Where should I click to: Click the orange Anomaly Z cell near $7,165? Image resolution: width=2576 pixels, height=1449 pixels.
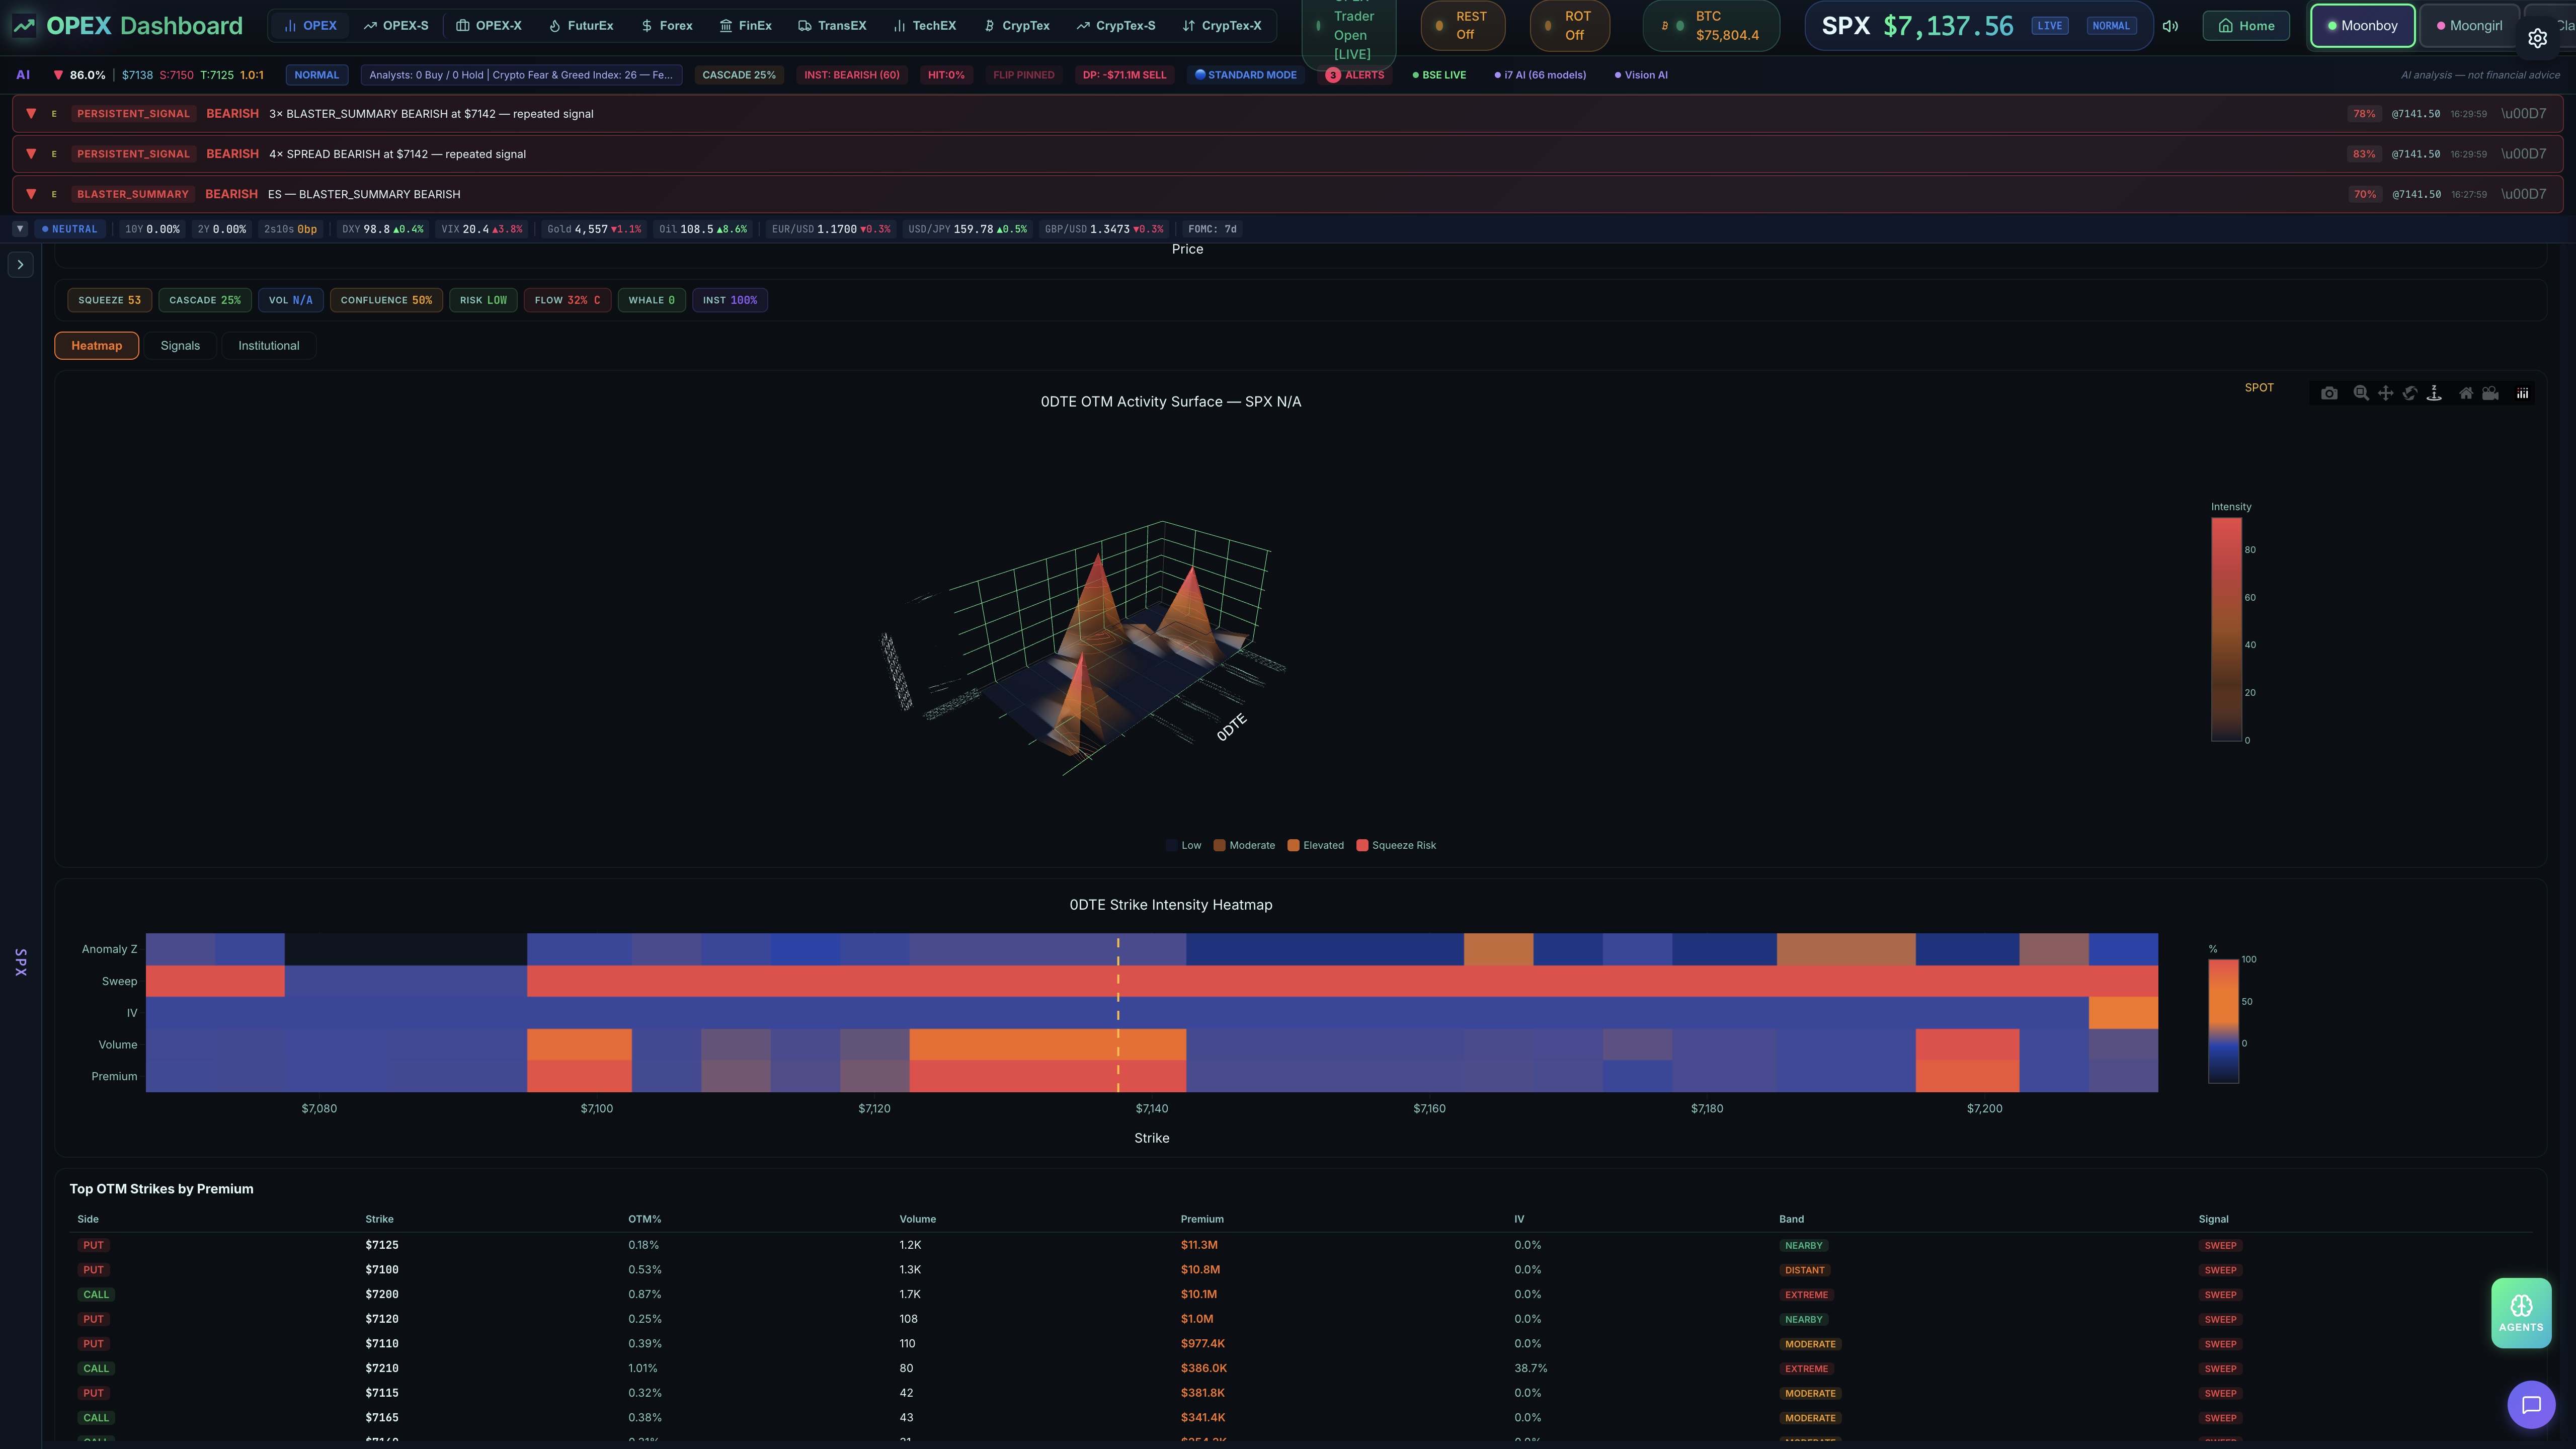click(1498, 949)
